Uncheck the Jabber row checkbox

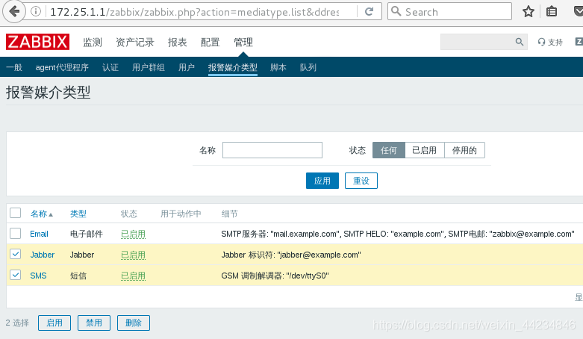[x=15, y=254]
